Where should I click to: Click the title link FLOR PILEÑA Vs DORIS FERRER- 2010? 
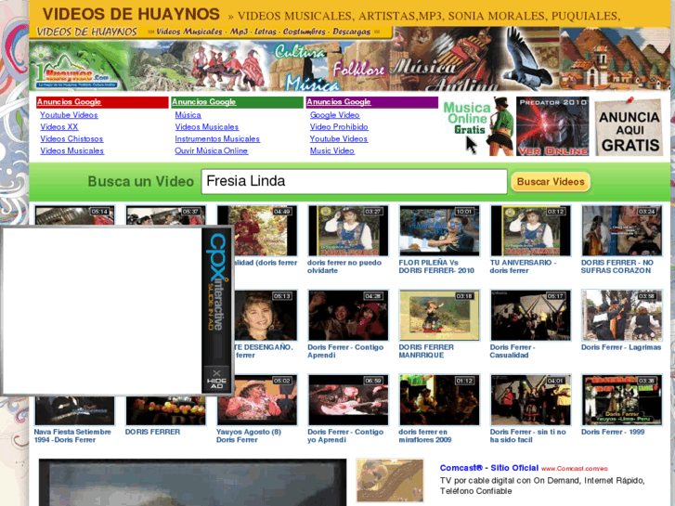coord(436,266)
